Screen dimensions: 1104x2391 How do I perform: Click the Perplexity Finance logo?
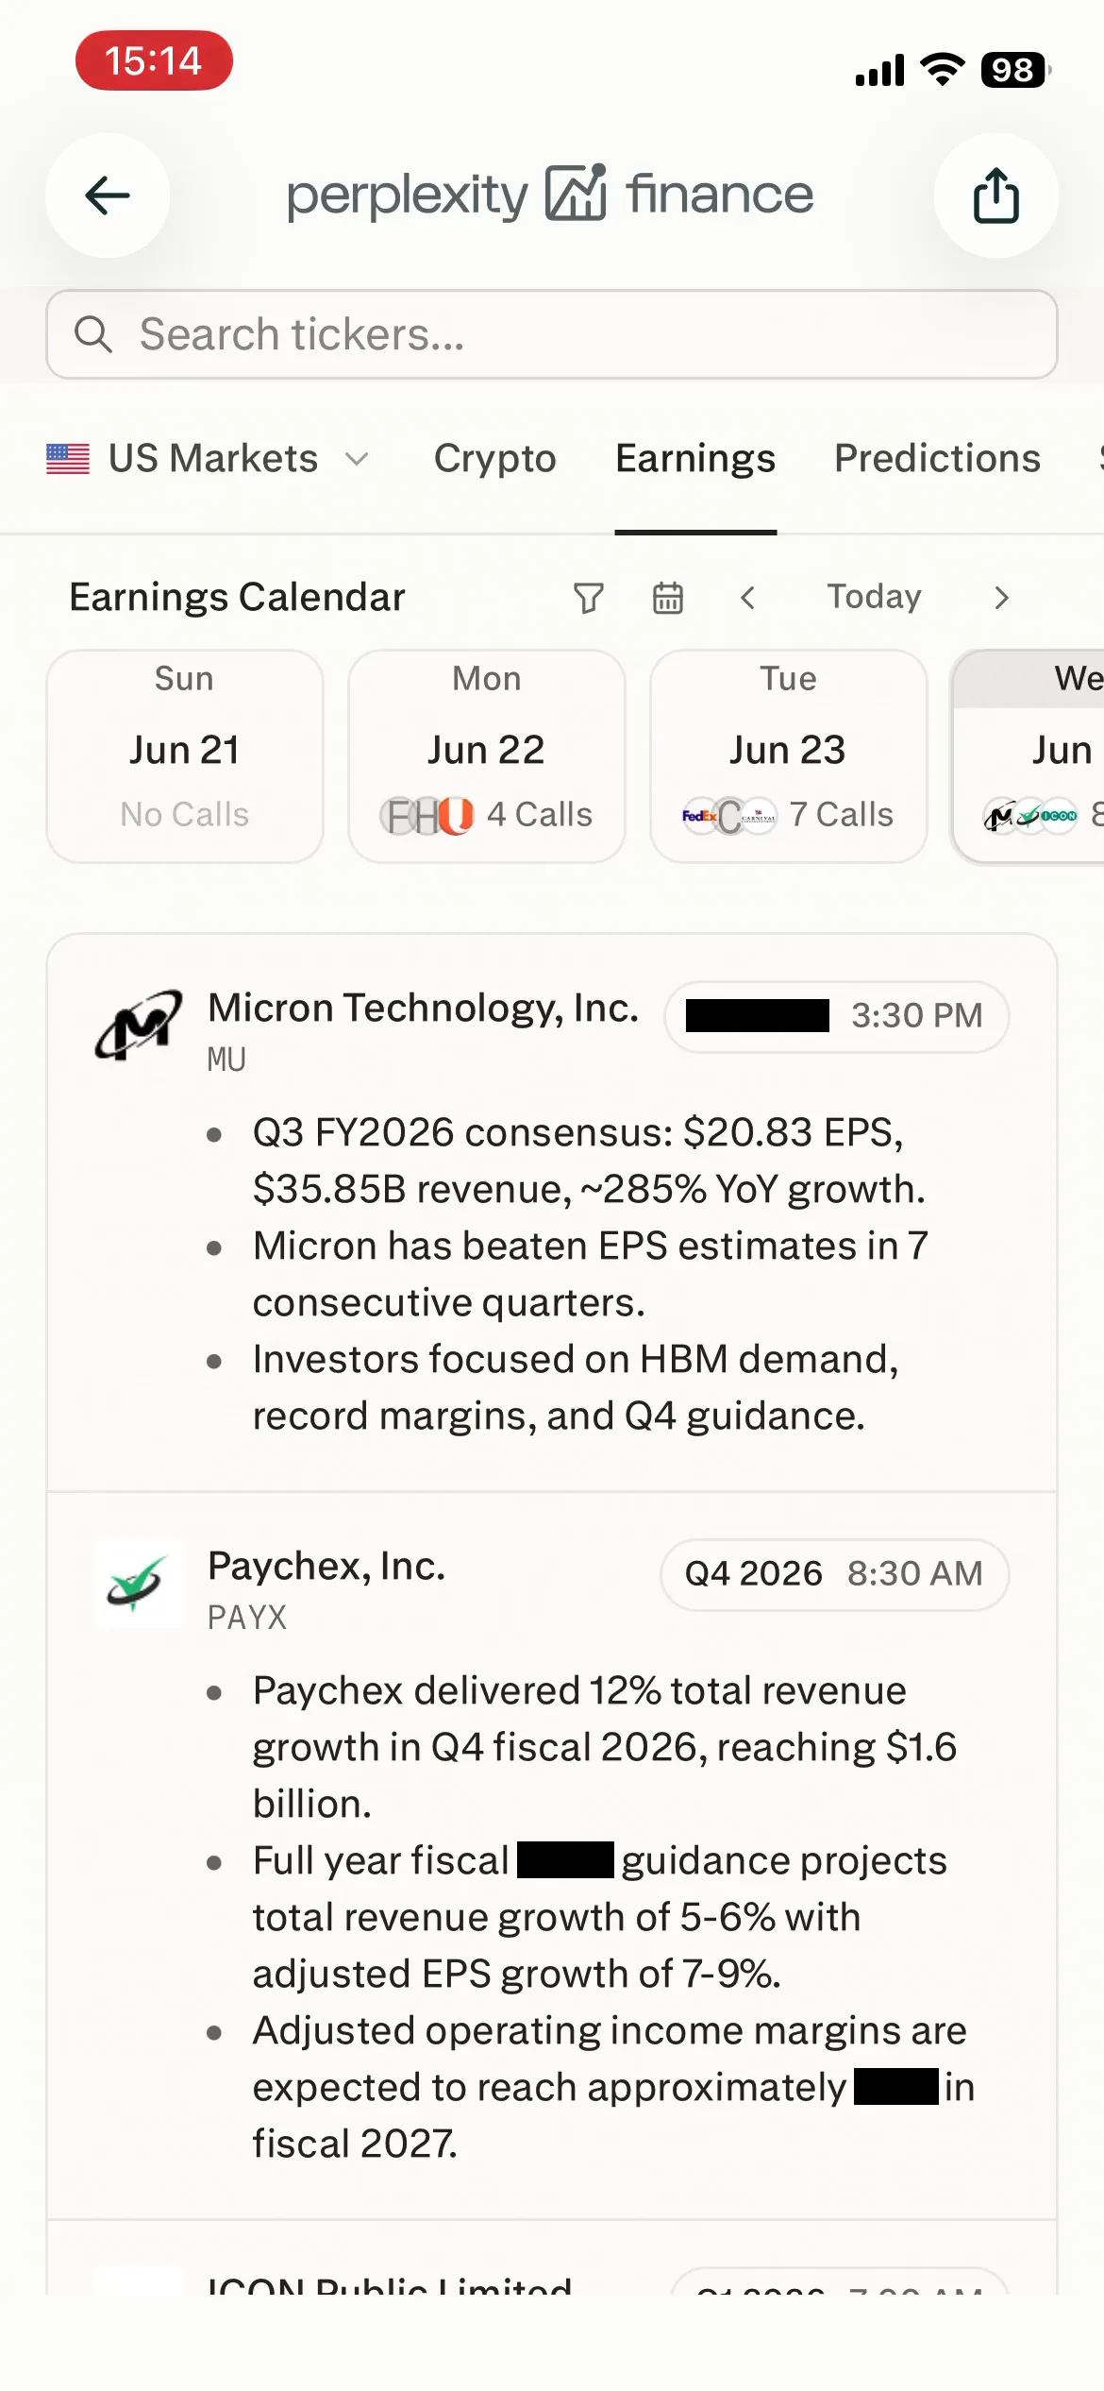point(550,195)
